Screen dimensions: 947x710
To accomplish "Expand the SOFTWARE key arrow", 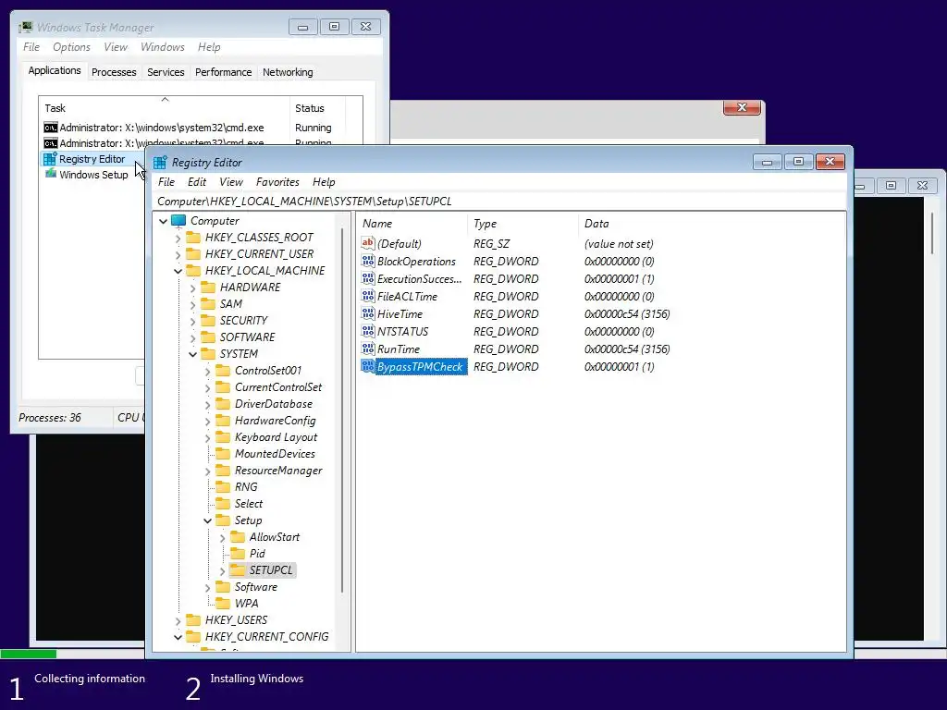I will click(x=192, y=337).
